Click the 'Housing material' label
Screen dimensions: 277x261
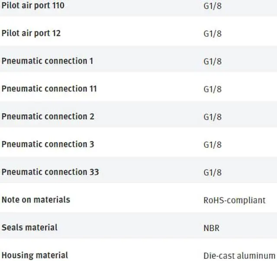pos(35,255)
